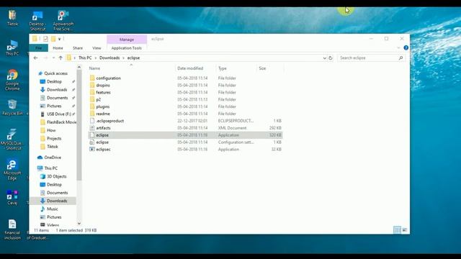Click navigation pane scroll down arrow
The width and height of the screenshot is (461, 259).
(x=79, y=224)
